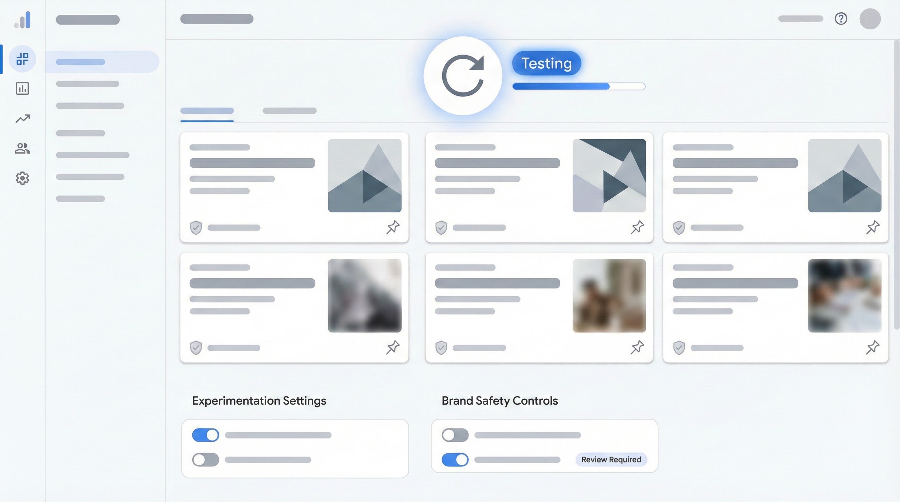Open the second content tab
Viewport: 900px width, 502px height.
(290, 111)
